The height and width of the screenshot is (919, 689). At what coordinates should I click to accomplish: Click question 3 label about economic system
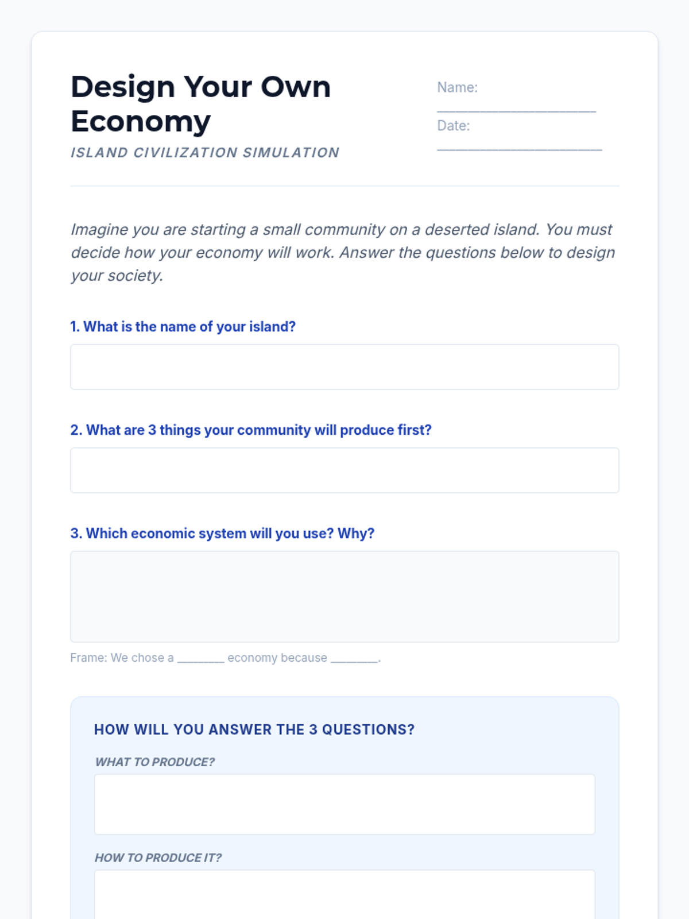click(222, 534)
